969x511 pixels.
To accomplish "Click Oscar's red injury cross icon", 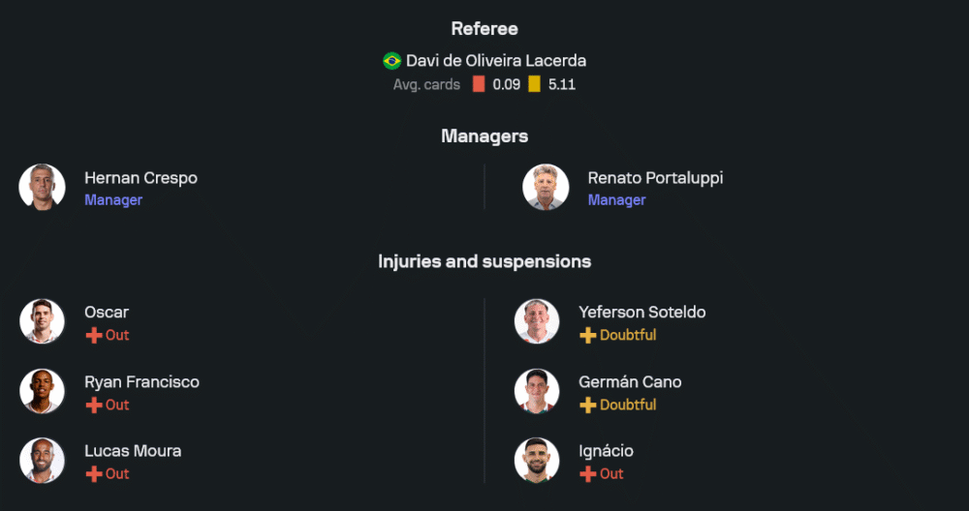I will (94, 336).
